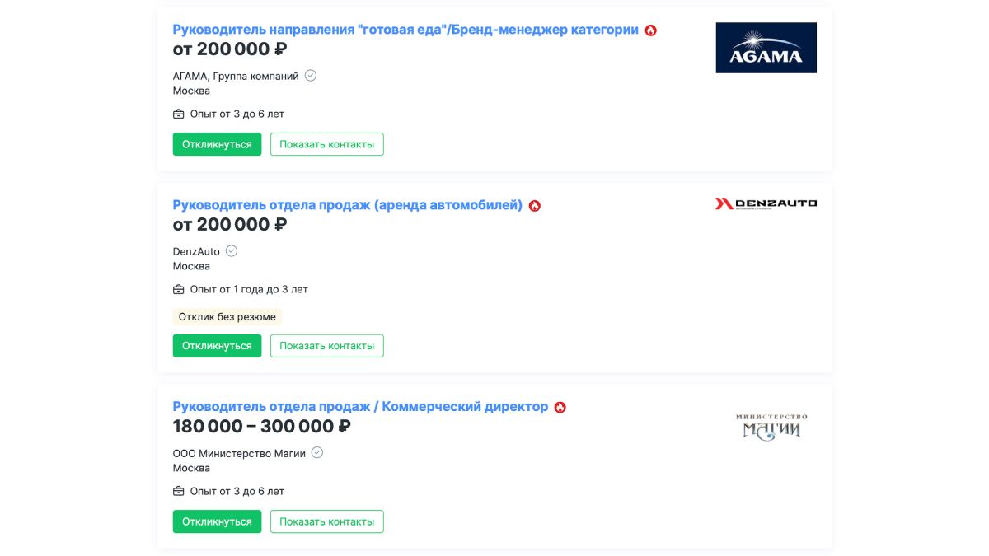Click the fire icon next to the DenzAuto vacancy title
Screen dimensions: 989x556
click(535, 206)
